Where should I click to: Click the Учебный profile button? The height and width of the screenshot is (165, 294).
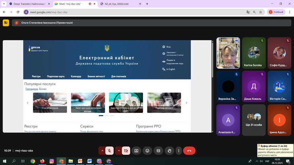[x=276, y=12]
